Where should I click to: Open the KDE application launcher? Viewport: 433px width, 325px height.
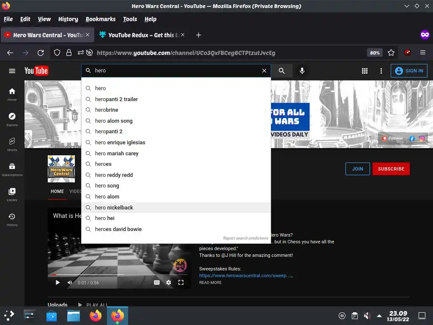[9, 315]
